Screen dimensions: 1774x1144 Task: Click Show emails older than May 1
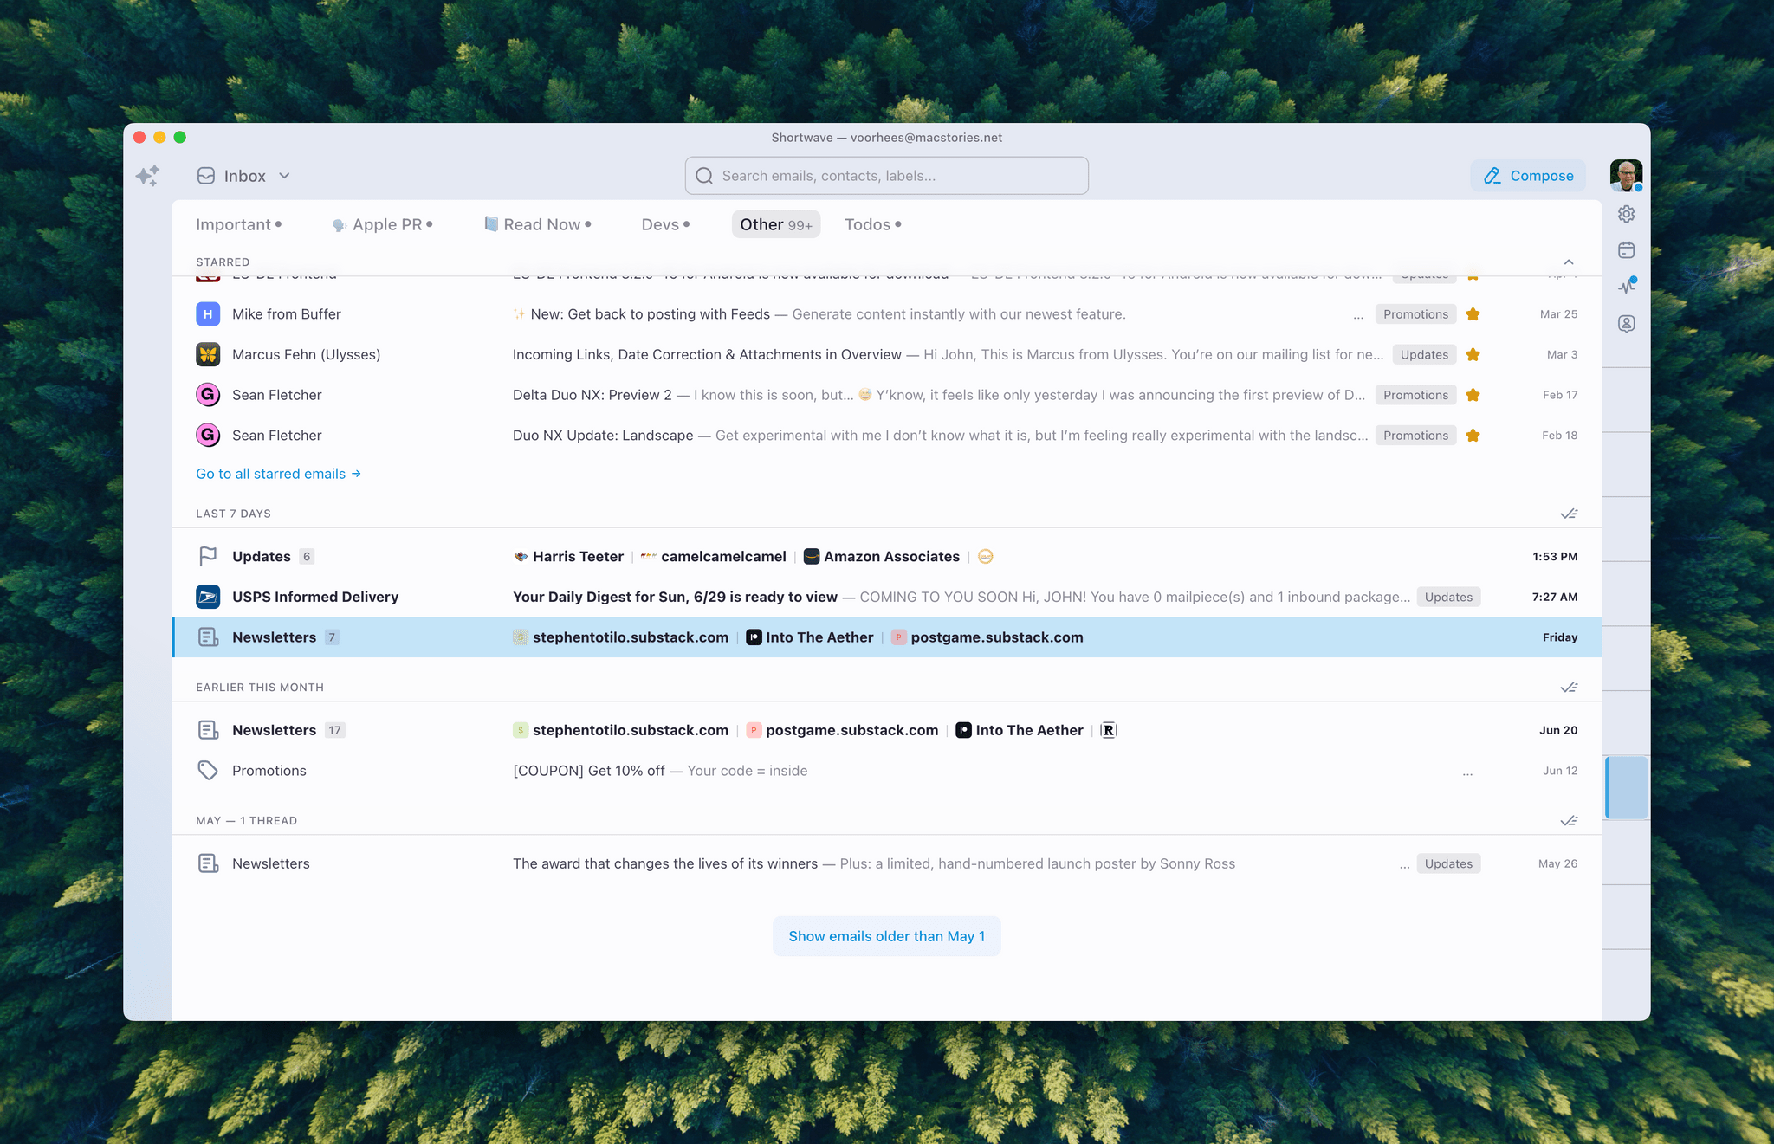(x=886, y=936)
